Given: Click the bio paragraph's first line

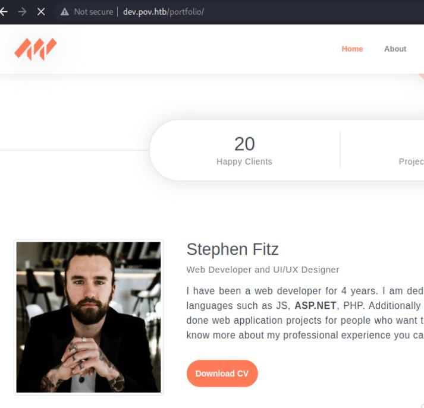Looking at the screenshot, I should pos(305,291).
